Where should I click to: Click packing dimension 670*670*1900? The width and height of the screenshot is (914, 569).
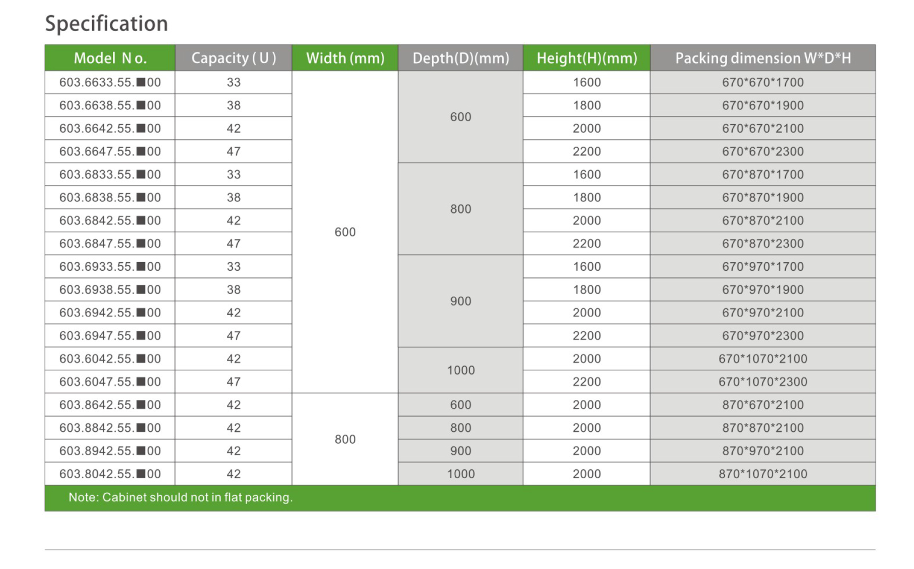click(763, 105)
